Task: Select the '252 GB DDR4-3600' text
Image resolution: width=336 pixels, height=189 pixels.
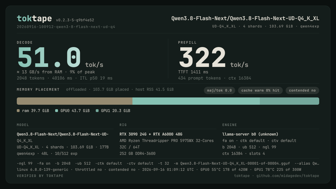Action: pyautogui.click(x=137, y=153)
